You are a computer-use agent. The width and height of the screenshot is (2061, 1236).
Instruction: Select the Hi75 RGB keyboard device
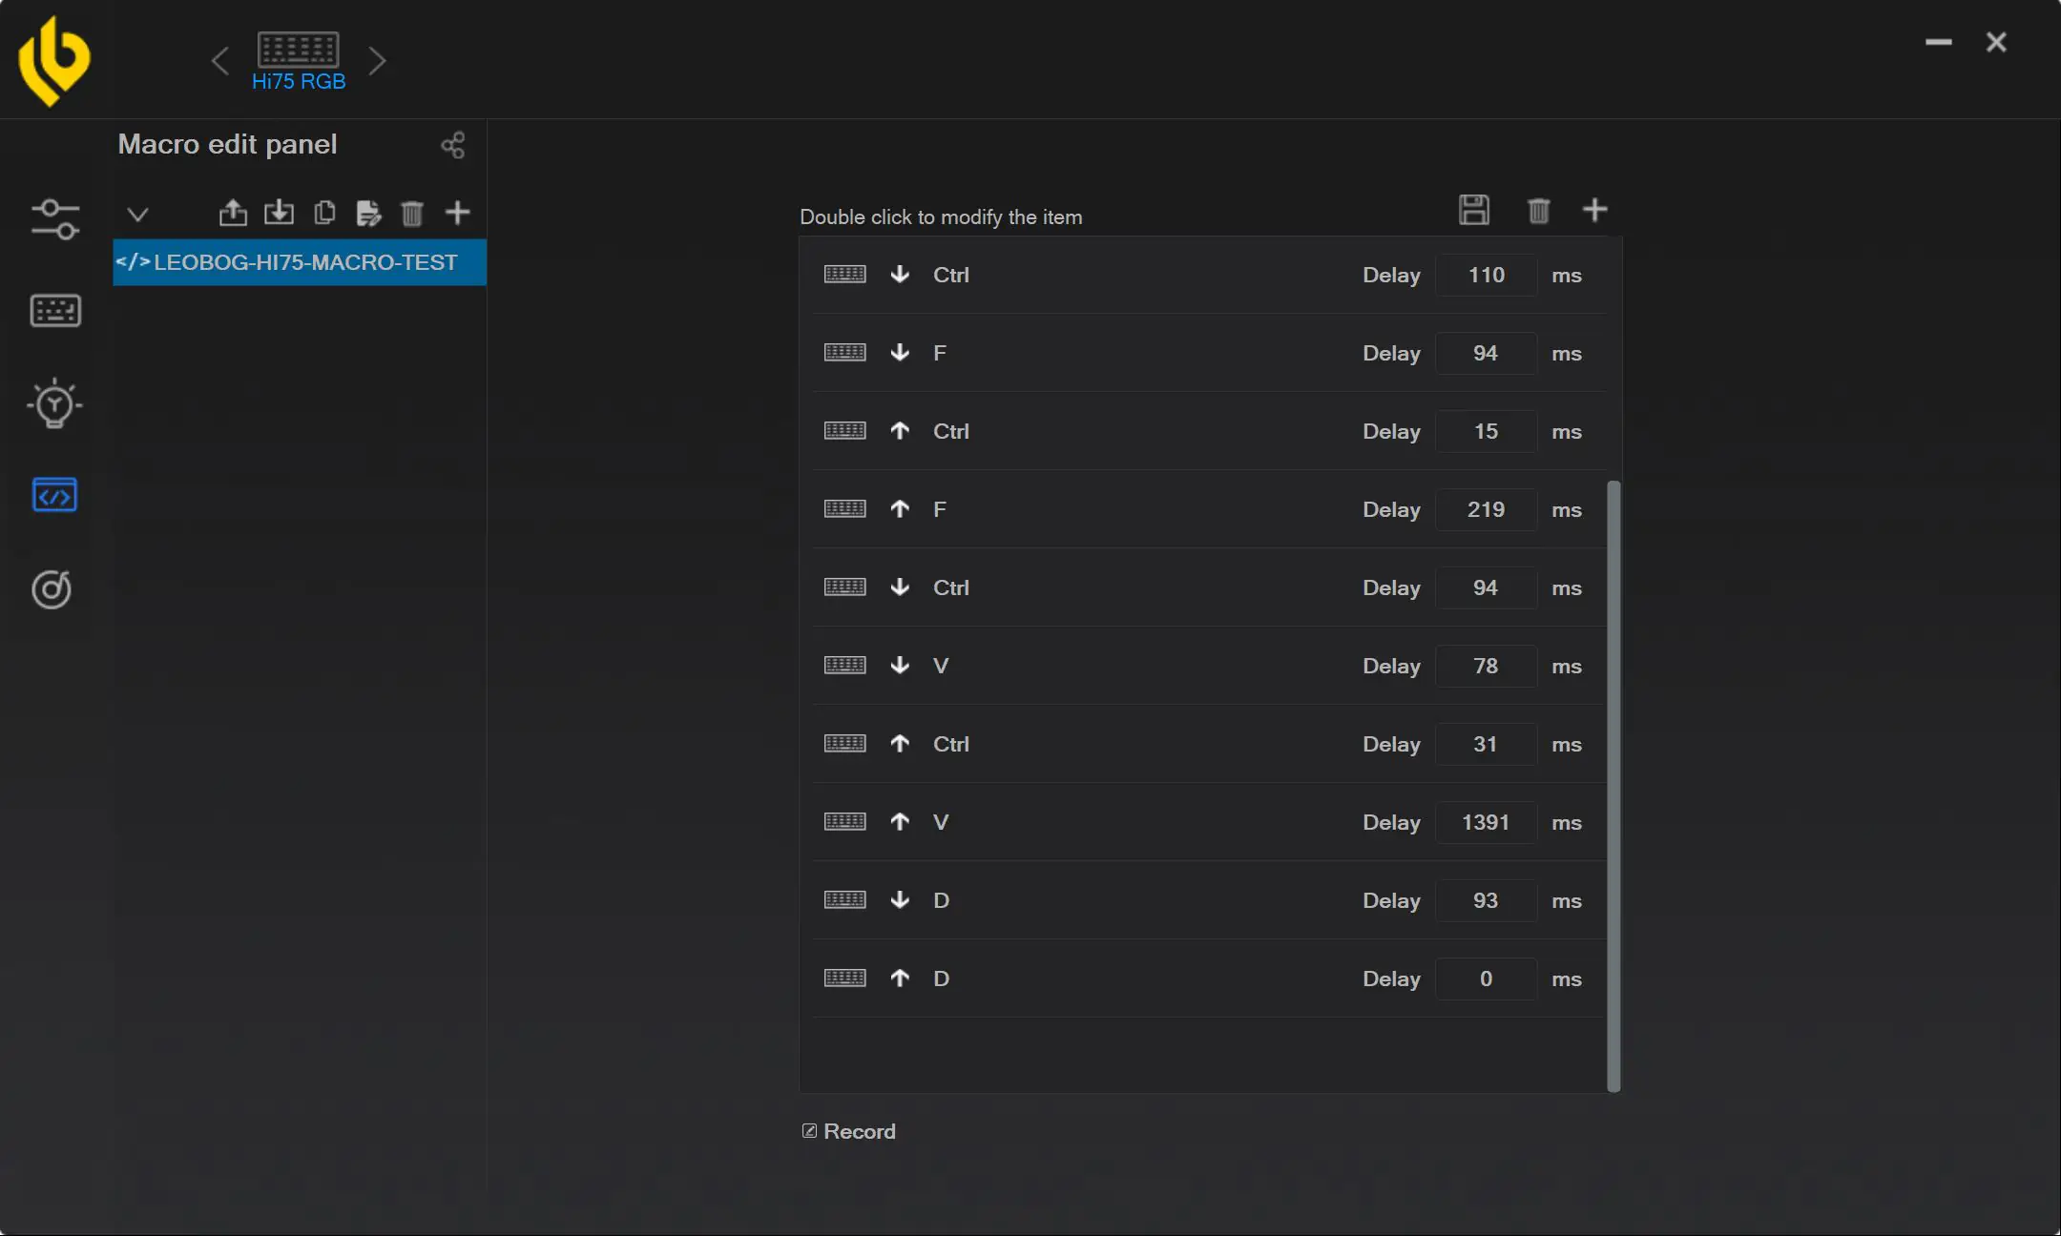[x=299, y=61]
